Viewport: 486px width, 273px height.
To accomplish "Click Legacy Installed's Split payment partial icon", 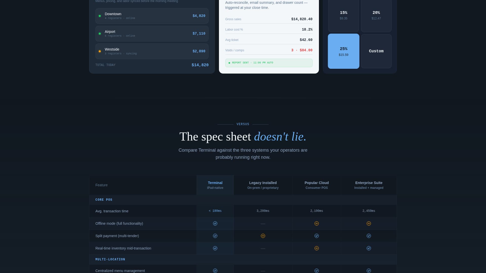I will (x=263, y=236).
